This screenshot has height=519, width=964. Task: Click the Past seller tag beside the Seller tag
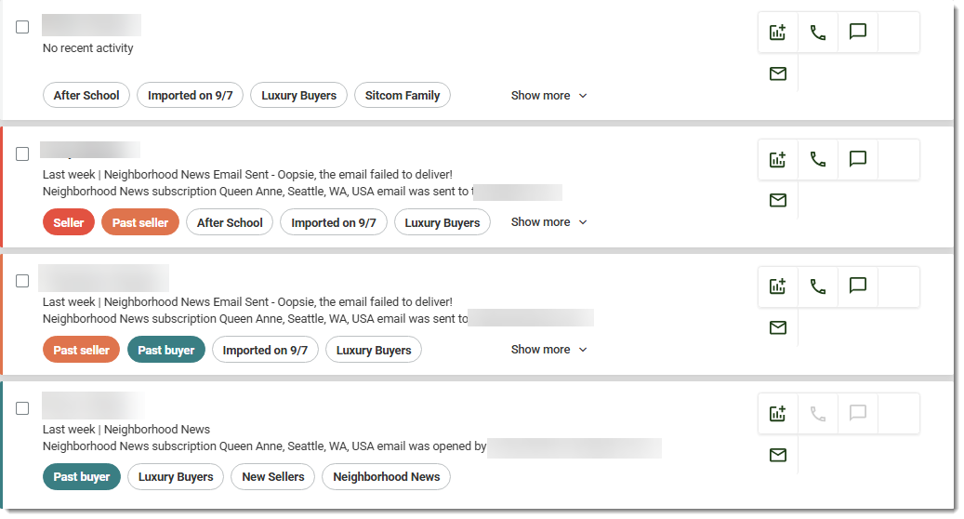tap(140, 222)
